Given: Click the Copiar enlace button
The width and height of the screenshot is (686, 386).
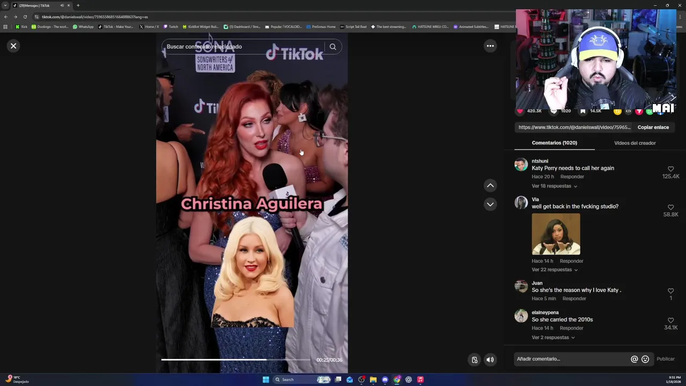Looking at the screenshot, I should (x=653, y=127).
